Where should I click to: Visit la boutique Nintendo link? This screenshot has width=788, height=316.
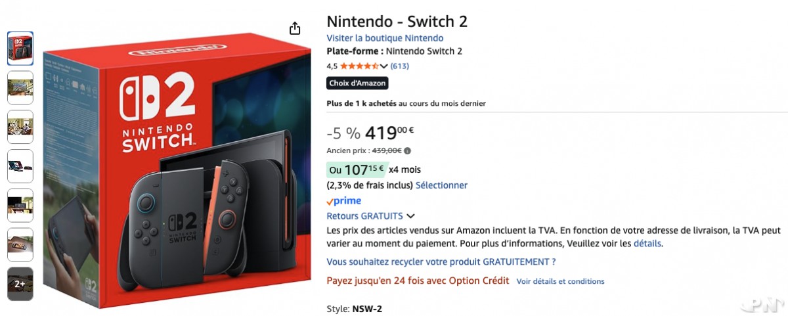385,38
